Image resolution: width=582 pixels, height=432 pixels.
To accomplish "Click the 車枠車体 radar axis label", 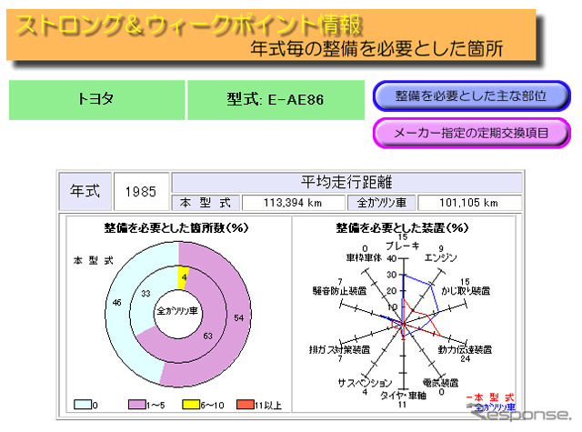I will (x=364, y=257).
